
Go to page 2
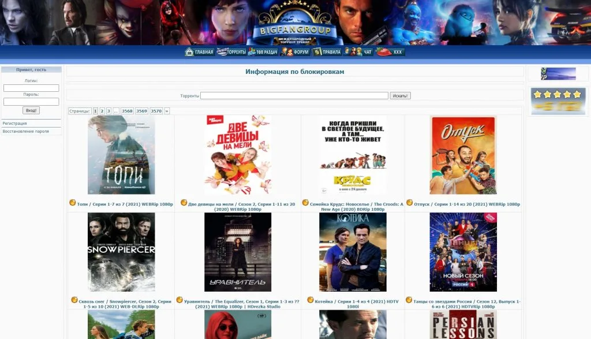(x=102, y=111)
